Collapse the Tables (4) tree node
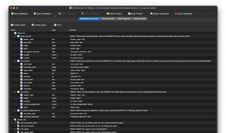This screenshot has height=133, width=226. coord(12,33)
